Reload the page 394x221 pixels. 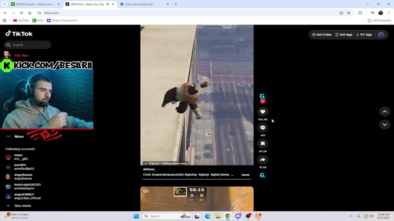pyautogui.click(x=22, y=13)
